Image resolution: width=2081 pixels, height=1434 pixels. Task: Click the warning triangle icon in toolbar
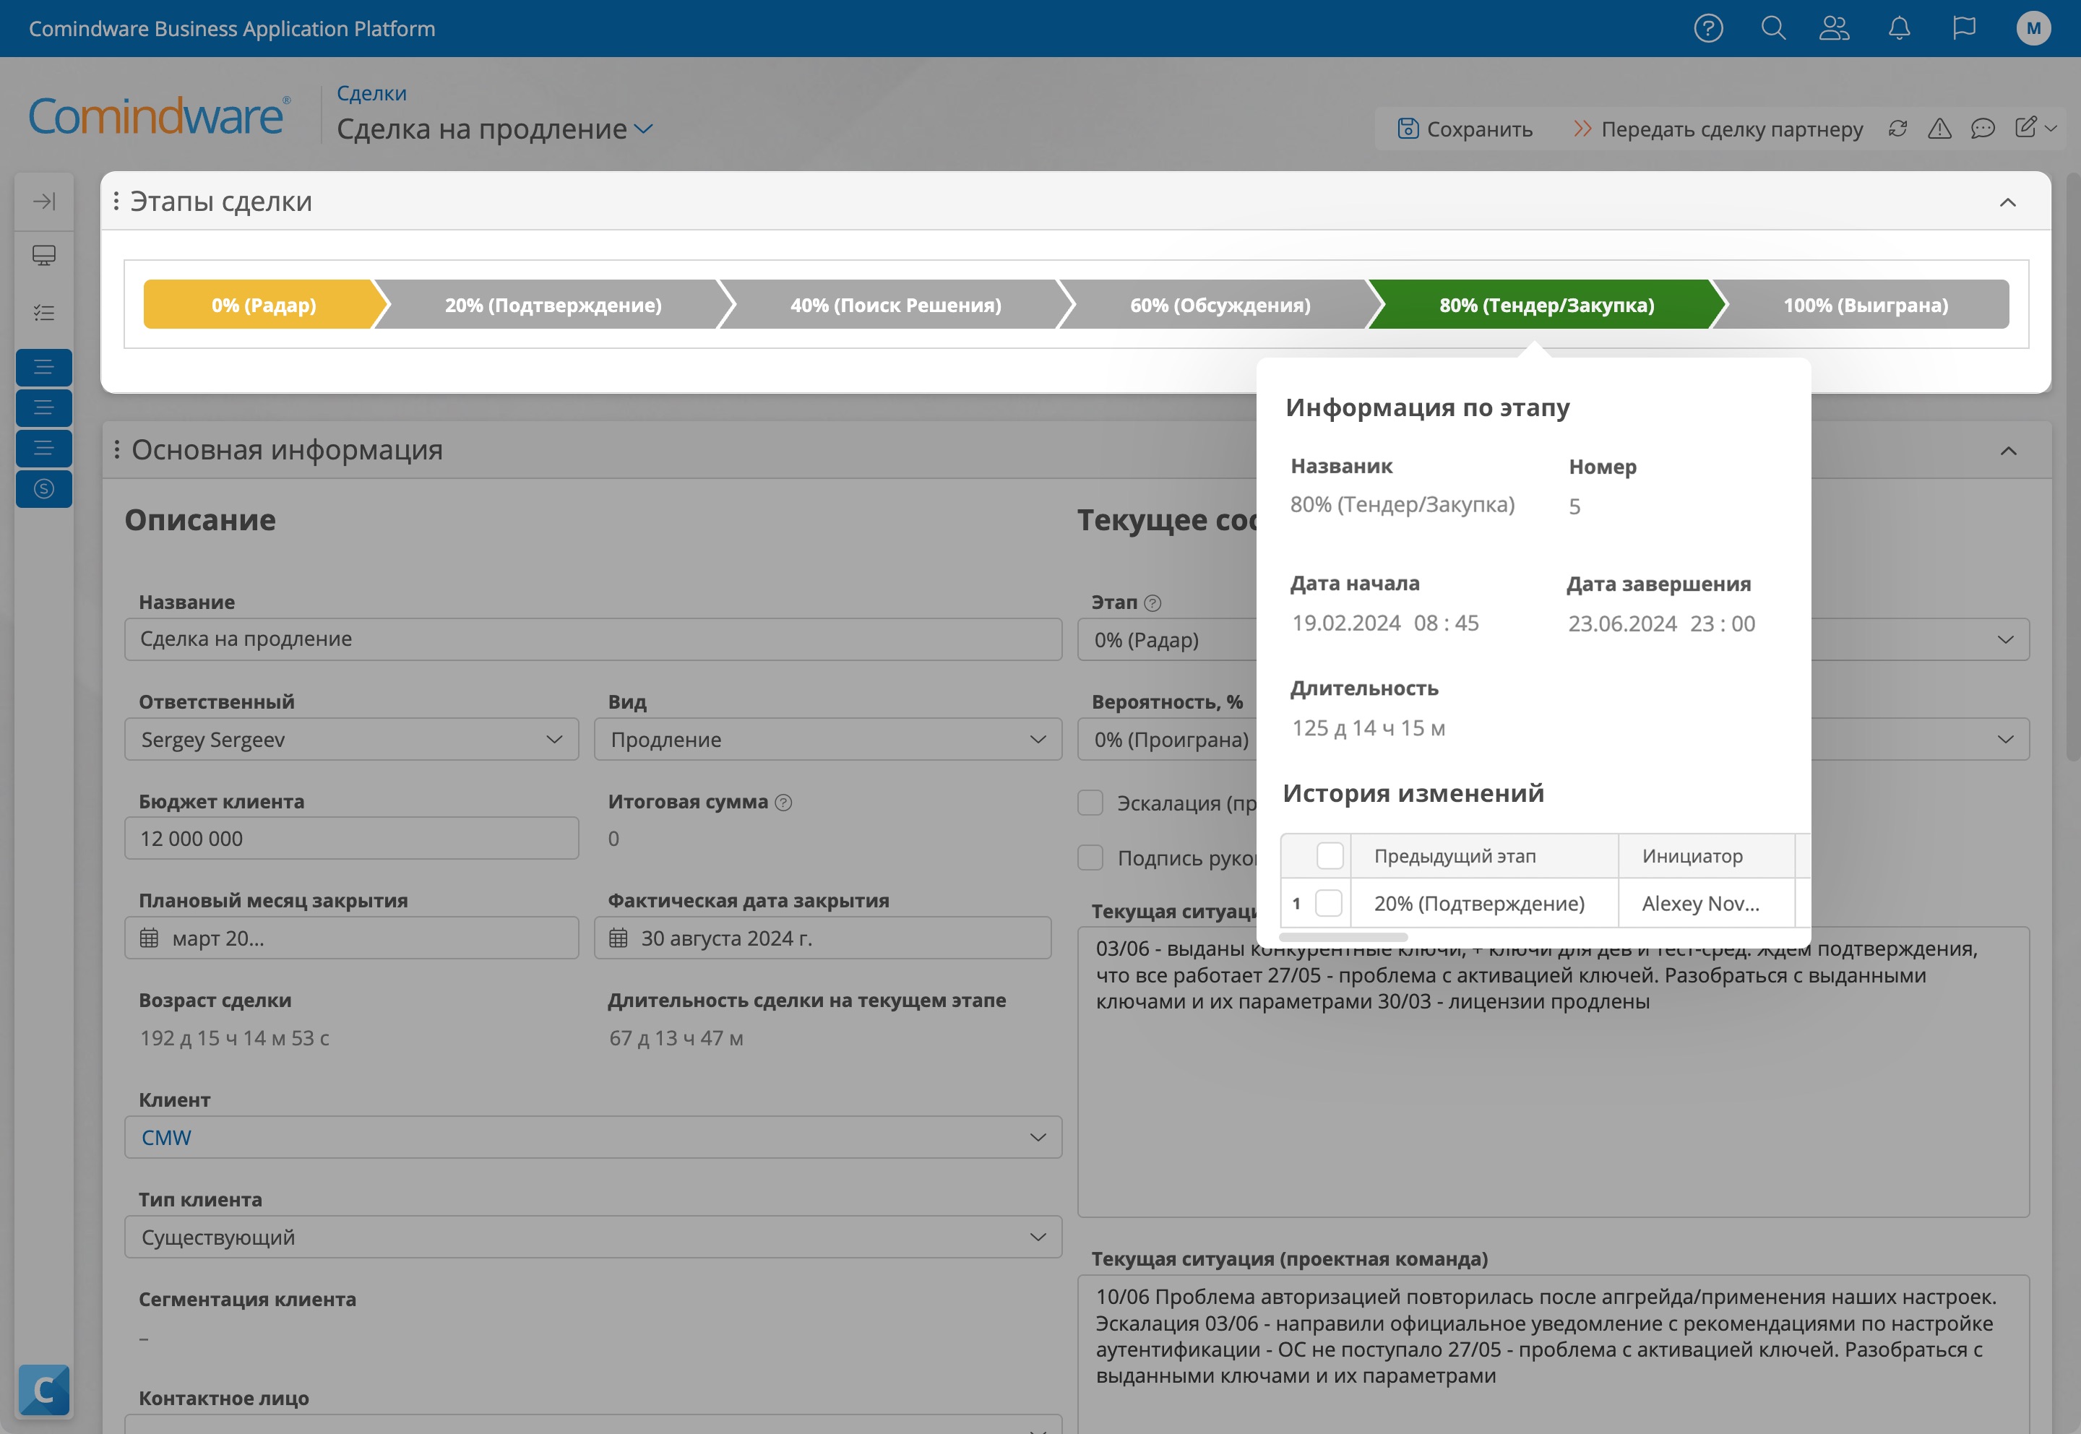[1940, 129]
